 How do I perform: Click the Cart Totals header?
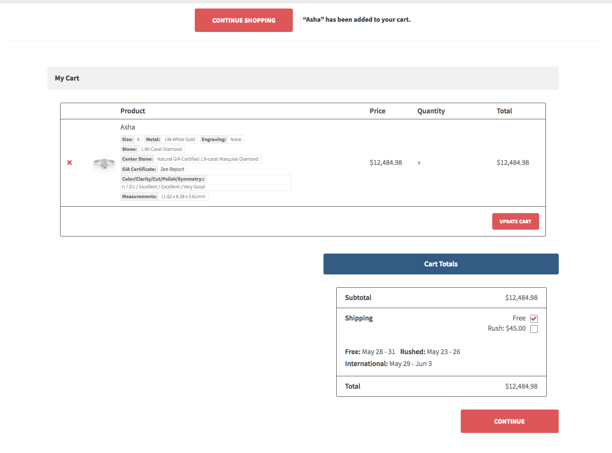coord(441,264)
